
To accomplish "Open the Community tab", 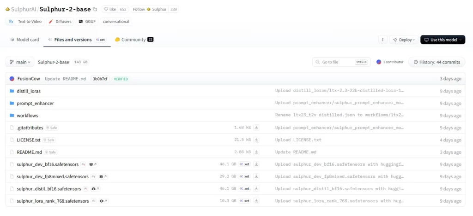I will [x=133, y=40].
